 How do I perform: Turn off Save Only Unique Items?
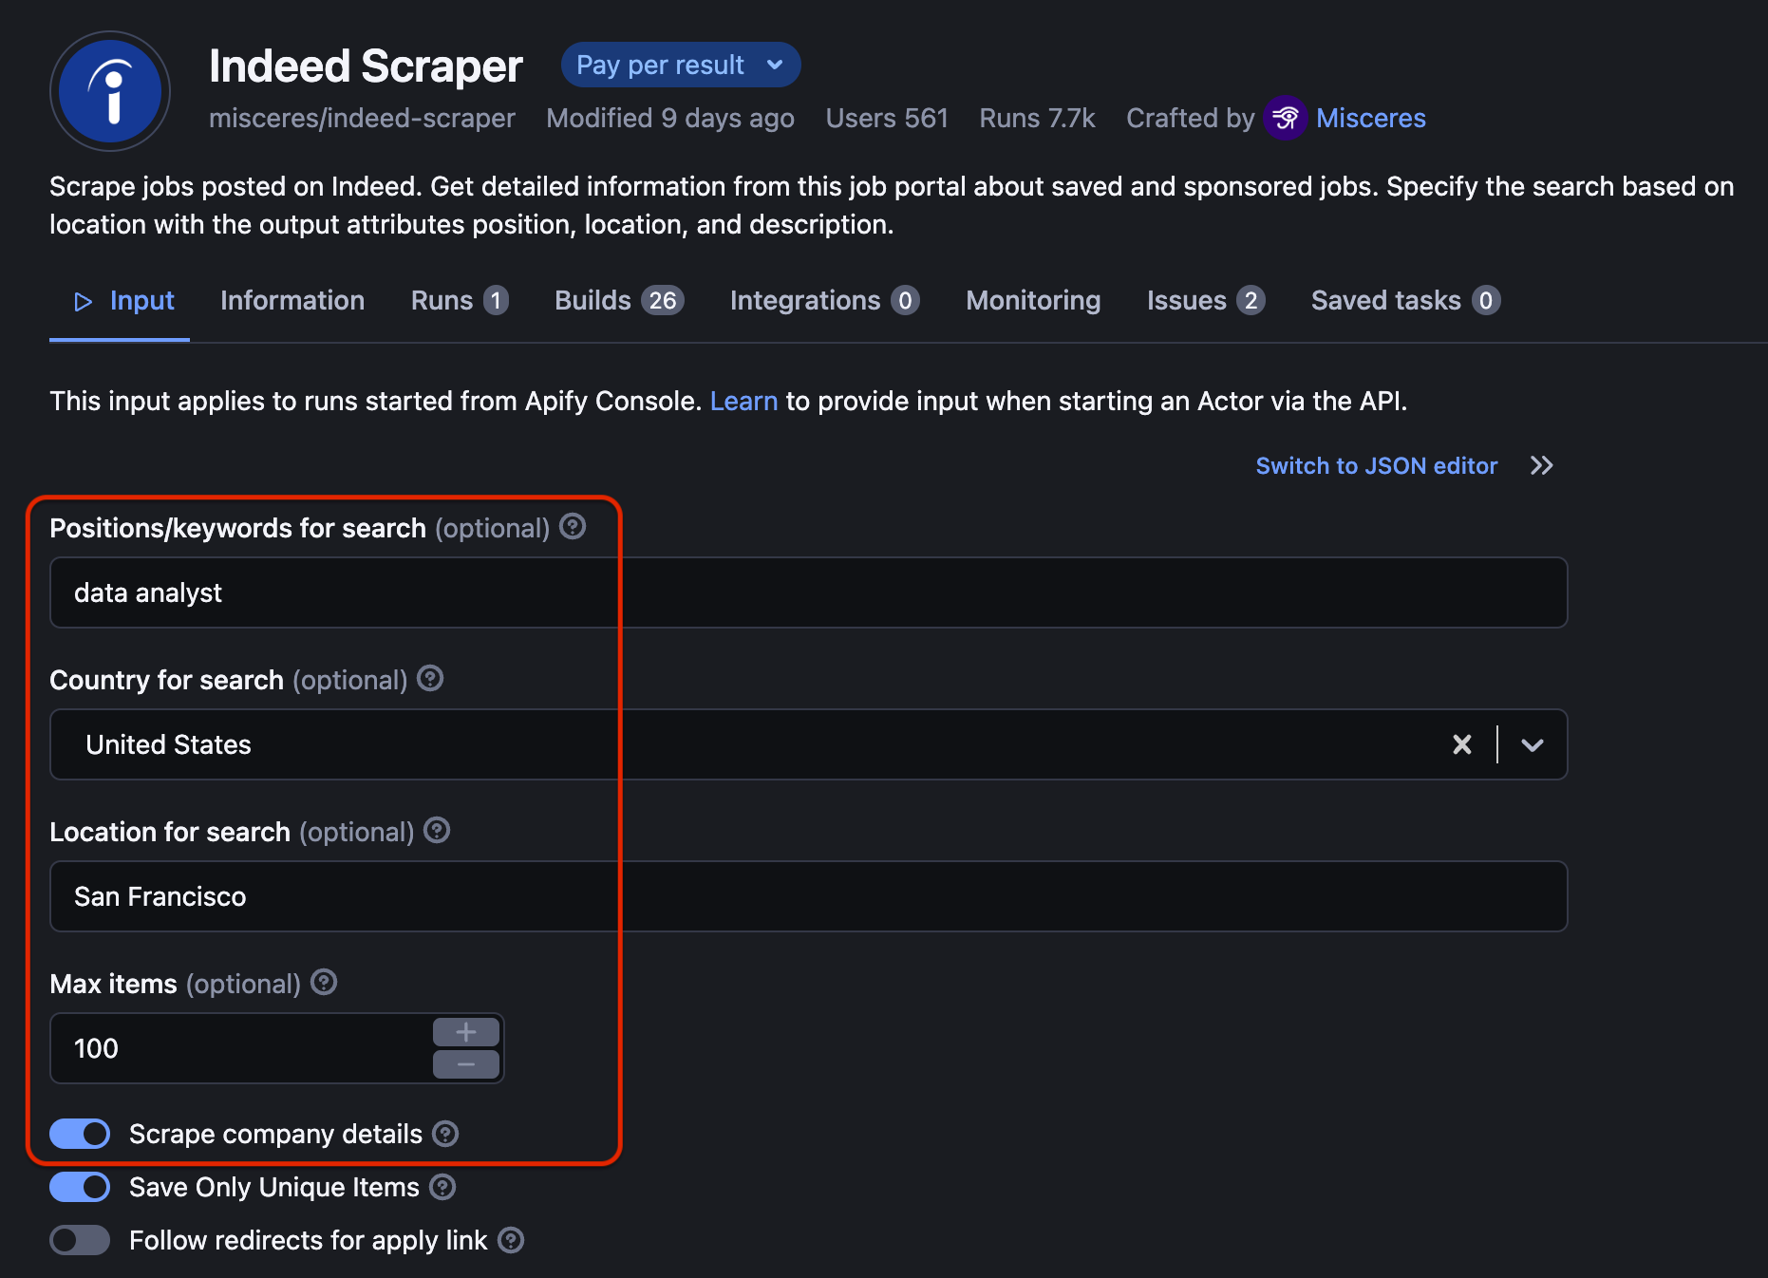pyautogui.click(x=80, y=1187)
